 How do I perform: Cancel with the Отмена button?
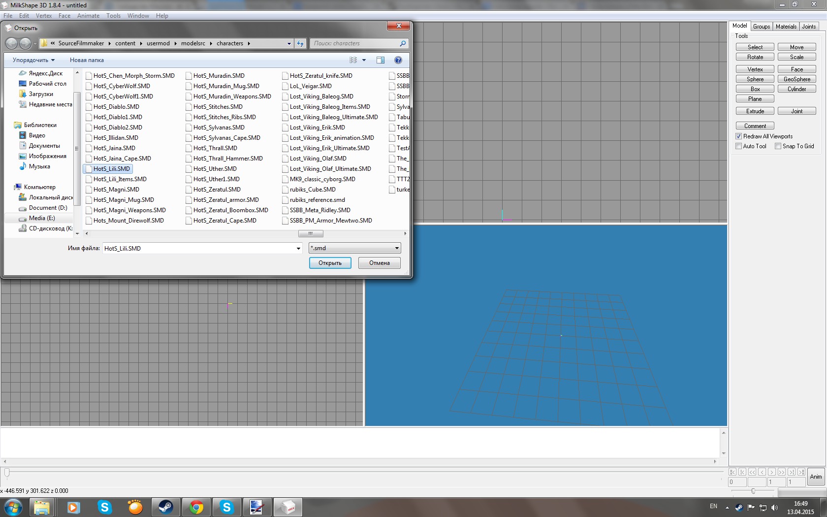click(380, 263)
